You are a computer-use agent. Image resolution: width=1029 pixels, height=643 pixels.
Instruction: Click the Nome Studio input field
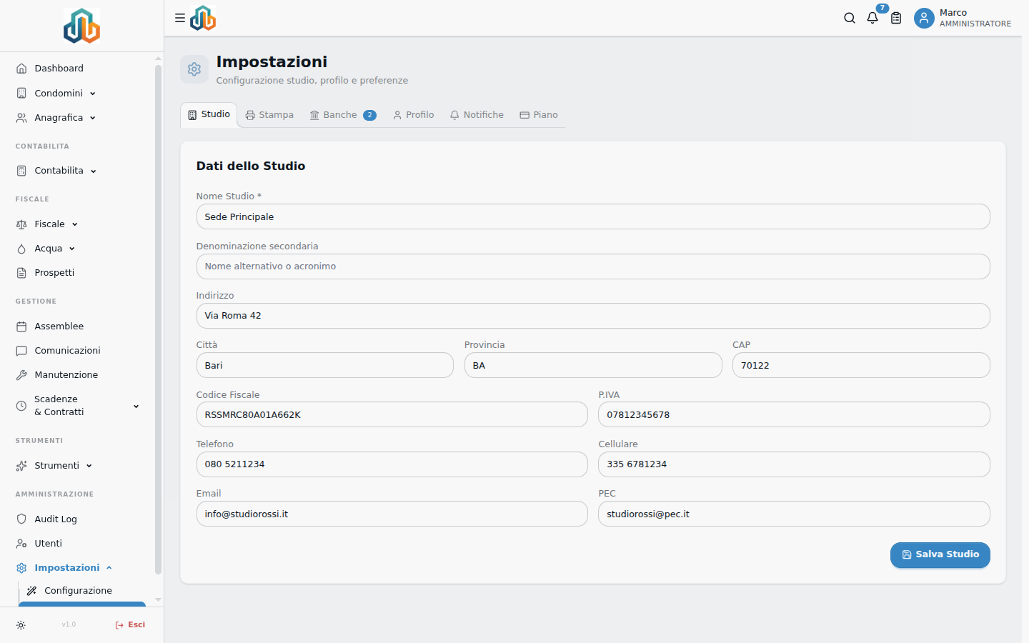tap(593, 216)
